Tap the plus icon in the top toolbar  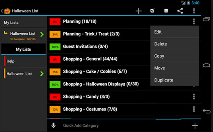(x=139, y=11)
